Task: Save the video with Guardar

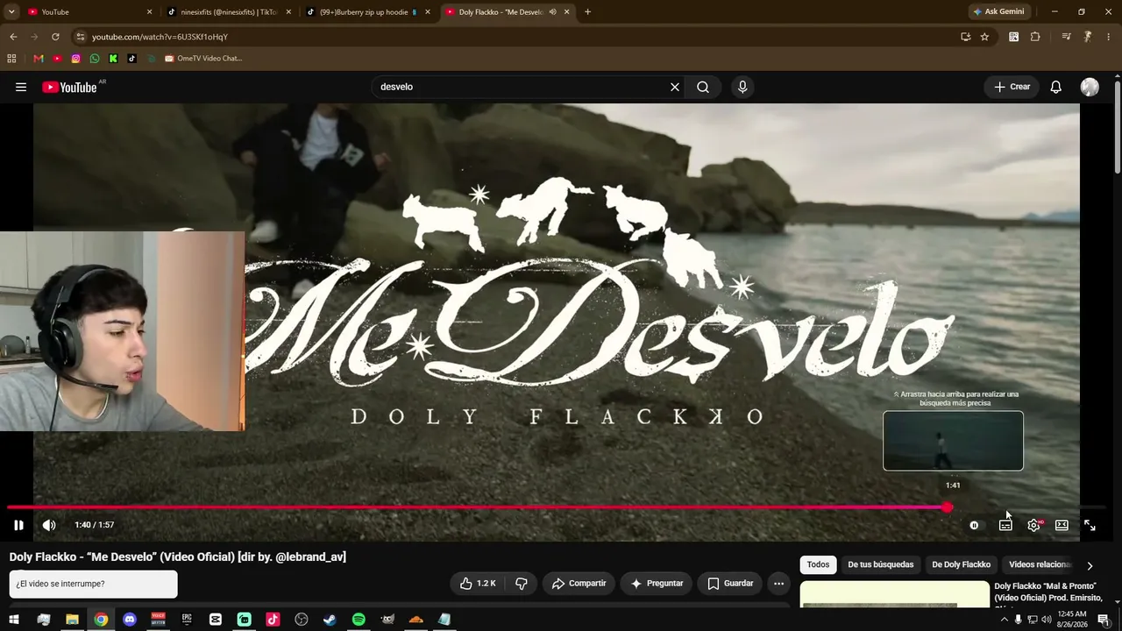Action: point(730,584)
